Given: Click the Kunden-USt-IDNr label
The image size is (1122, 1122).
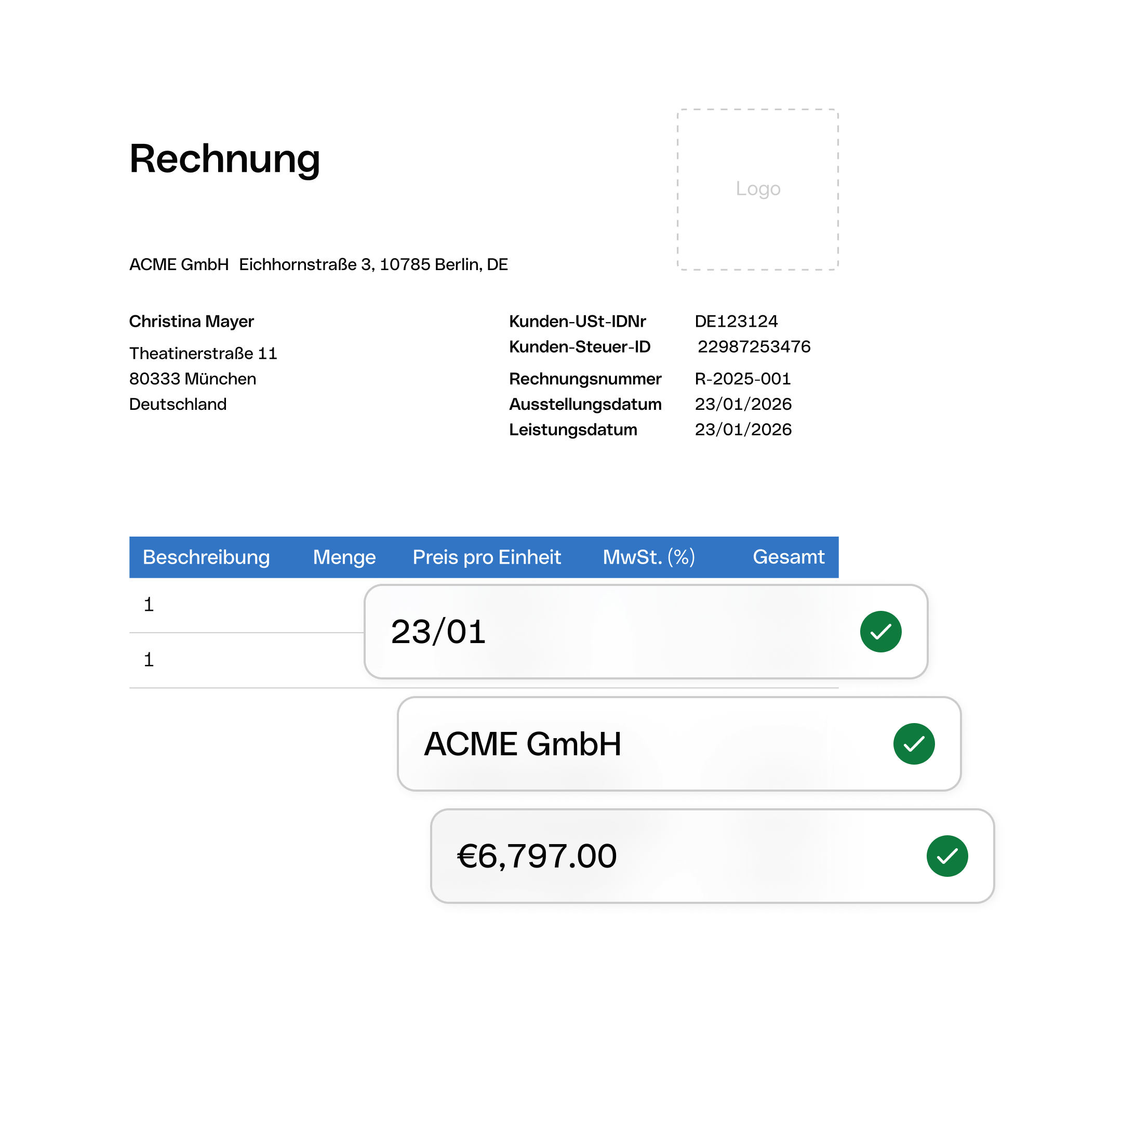Looking at the screenshot, I should tap(577, 321).
